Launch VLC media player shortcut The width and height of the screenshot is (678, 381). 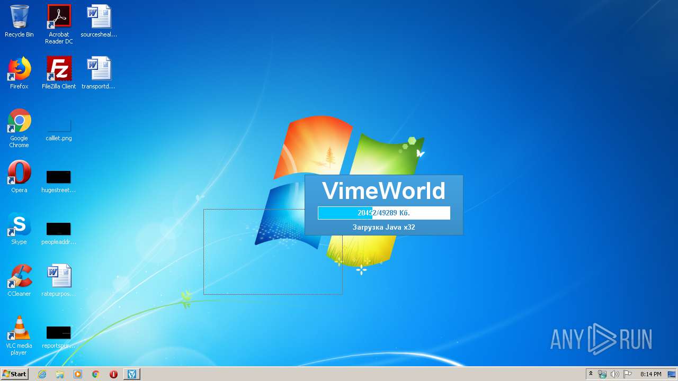19,335
